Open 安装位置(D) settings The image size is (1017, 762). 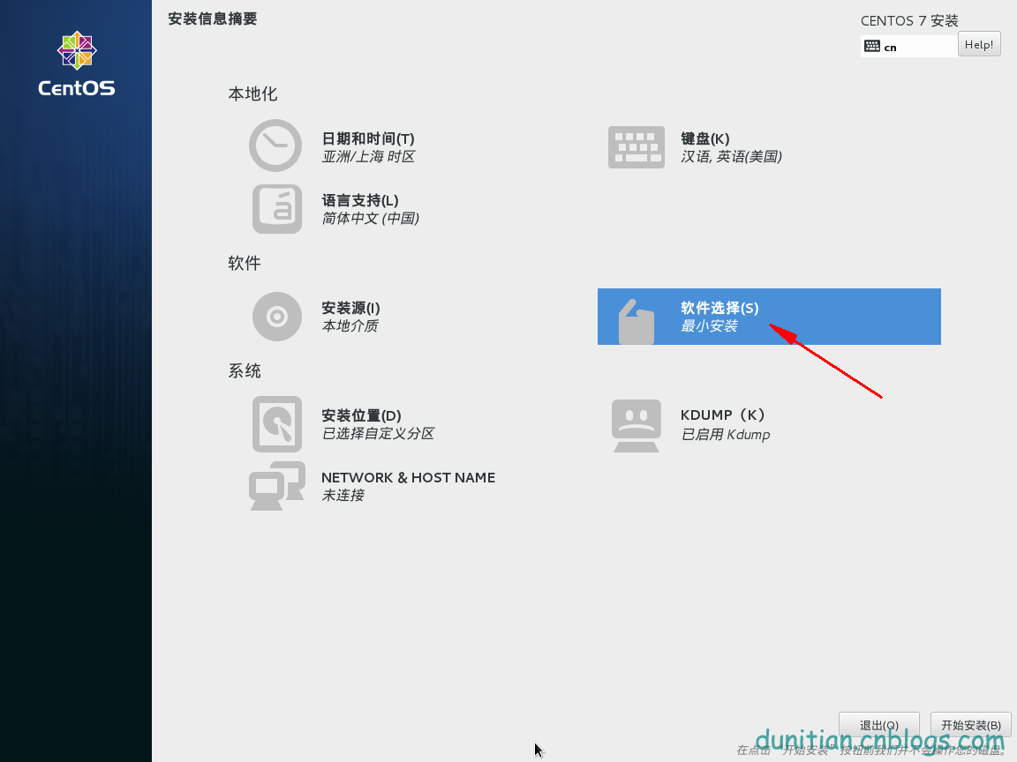click(361, 416)
